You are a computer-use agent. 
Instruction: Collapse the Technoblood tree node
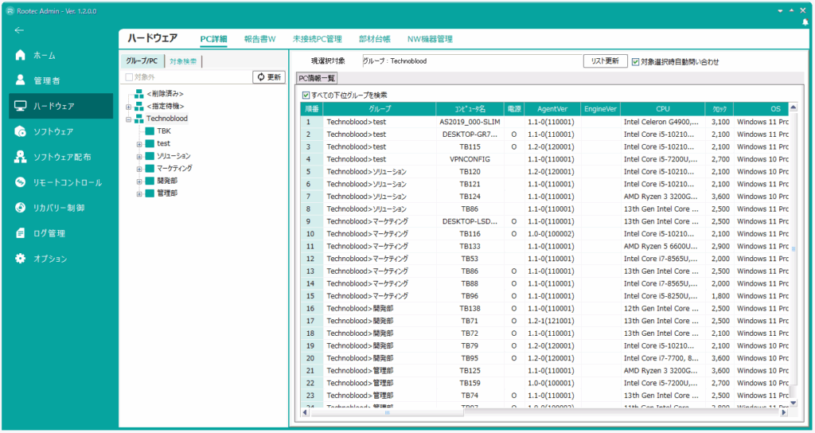(x=128, y=119)
